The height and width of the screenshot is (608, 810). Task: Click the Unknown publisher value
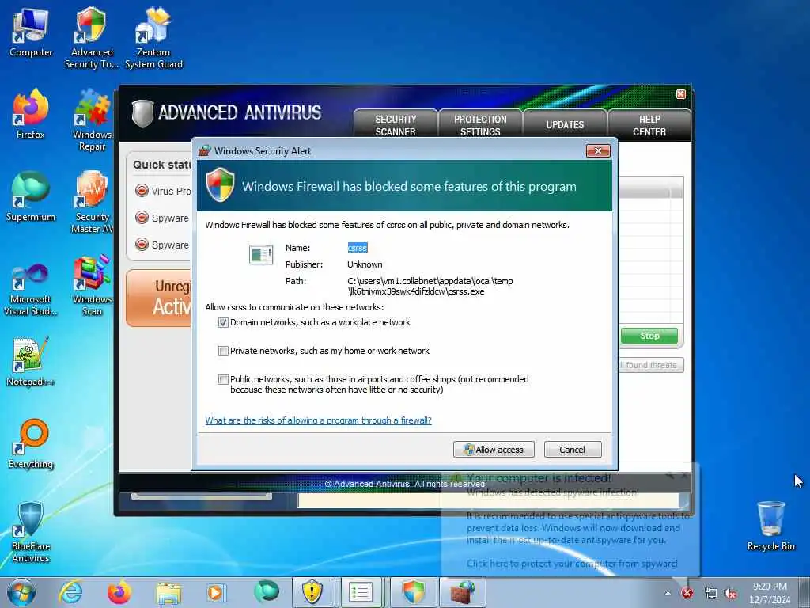point(365,264)
